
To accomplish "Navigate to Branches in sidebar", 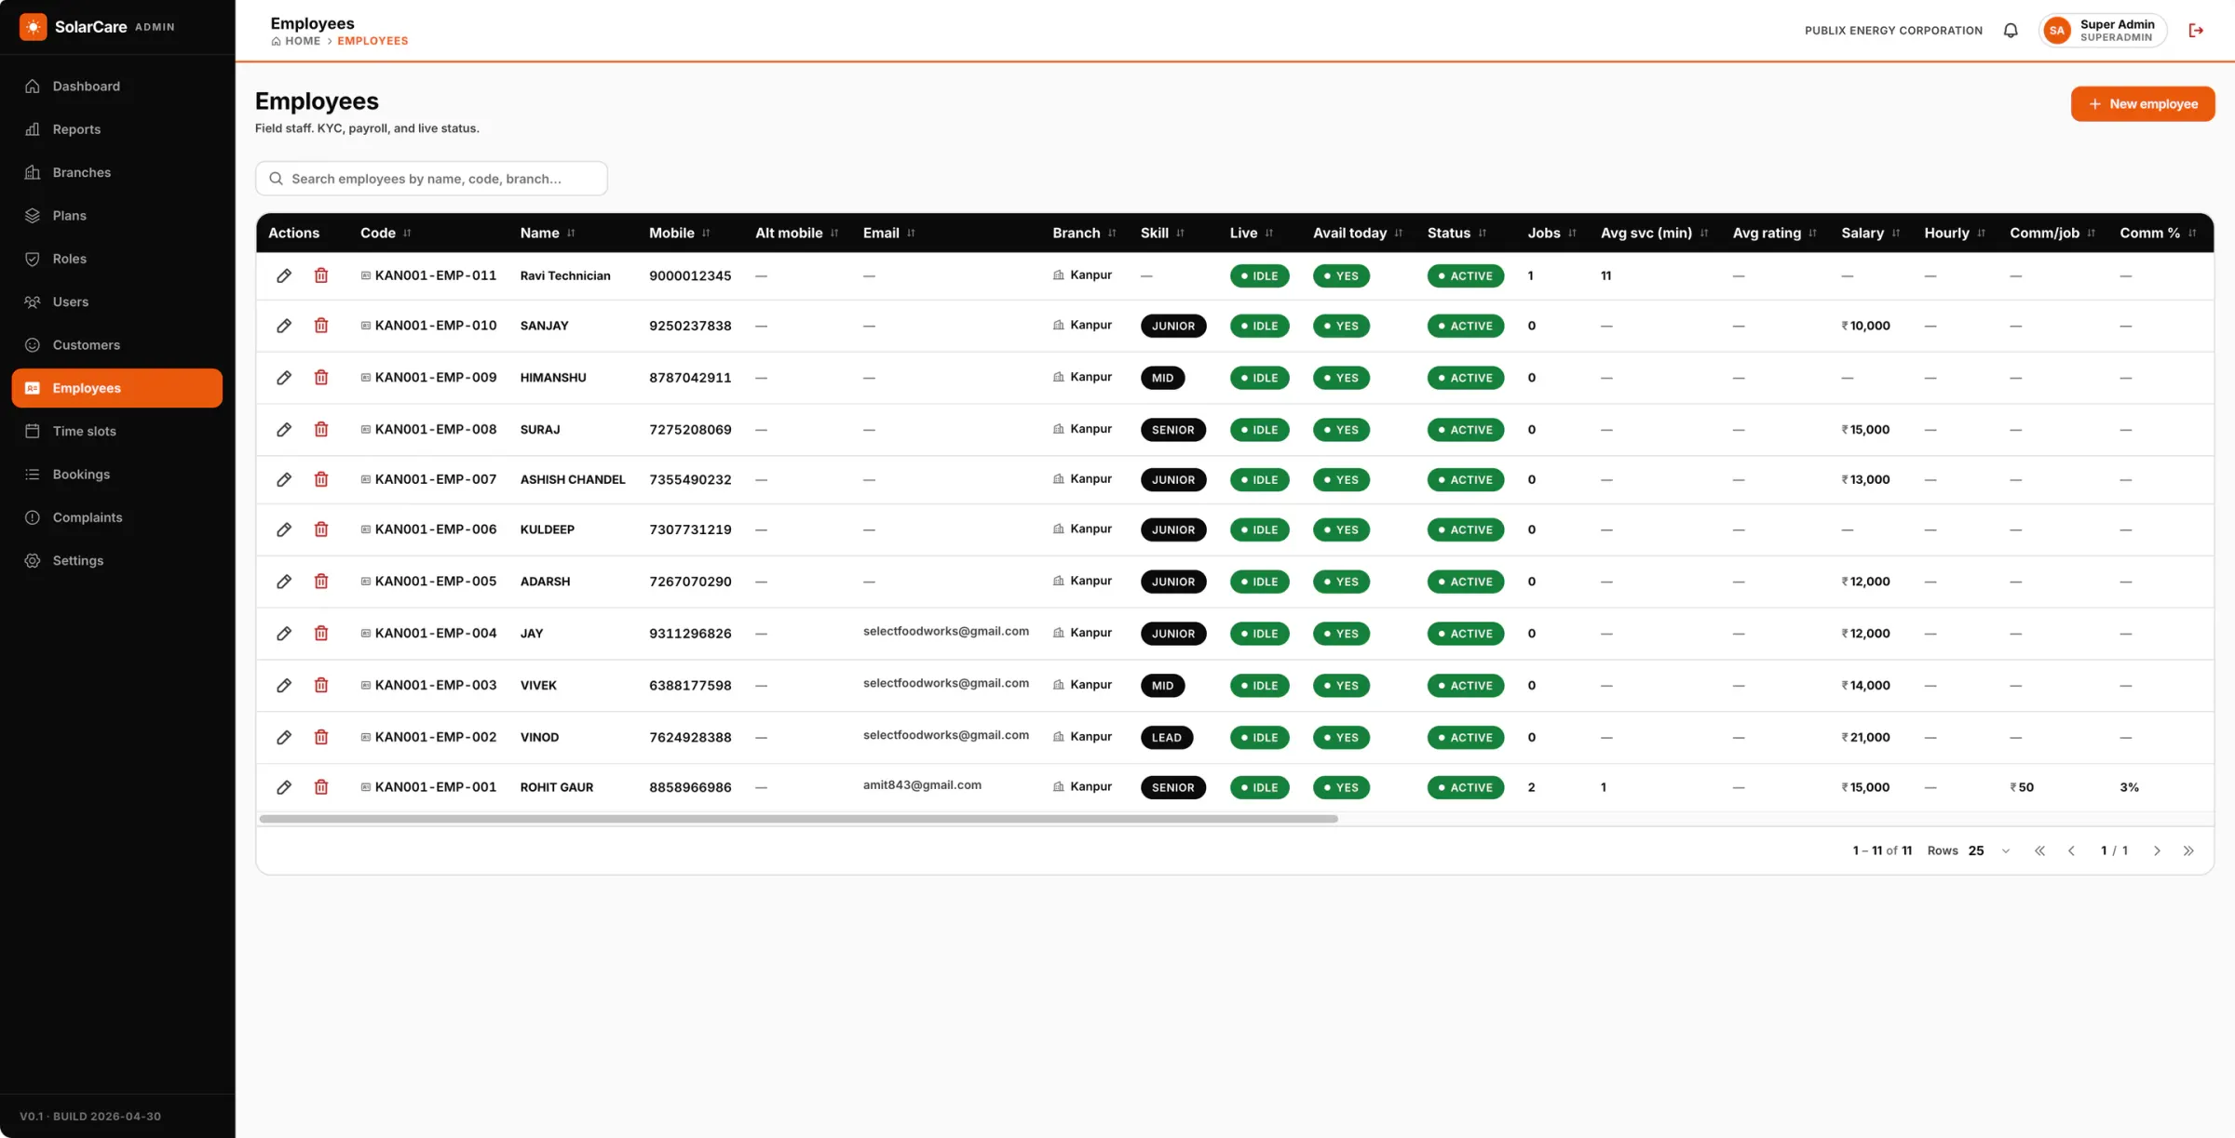I will pos(117,172).
